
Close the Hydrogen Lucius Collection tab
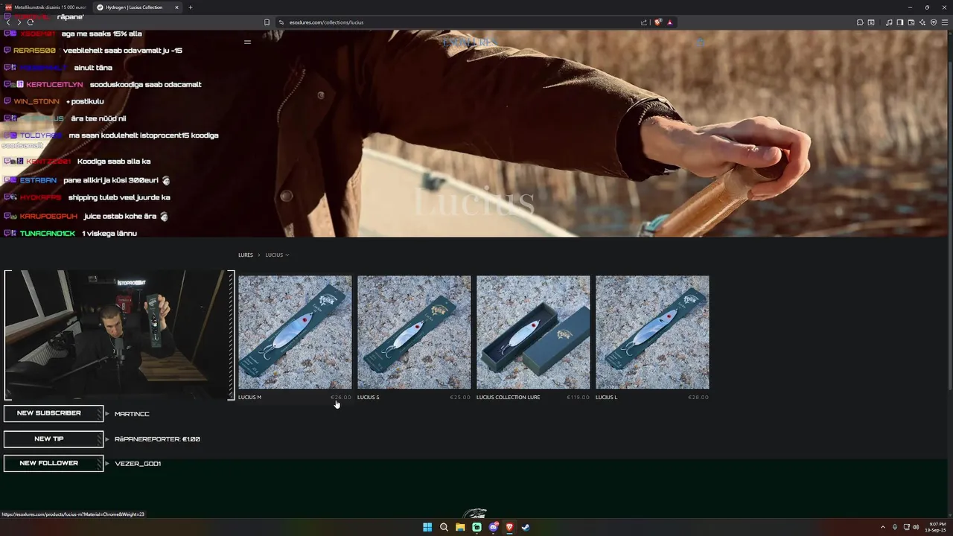coord(176,7)
